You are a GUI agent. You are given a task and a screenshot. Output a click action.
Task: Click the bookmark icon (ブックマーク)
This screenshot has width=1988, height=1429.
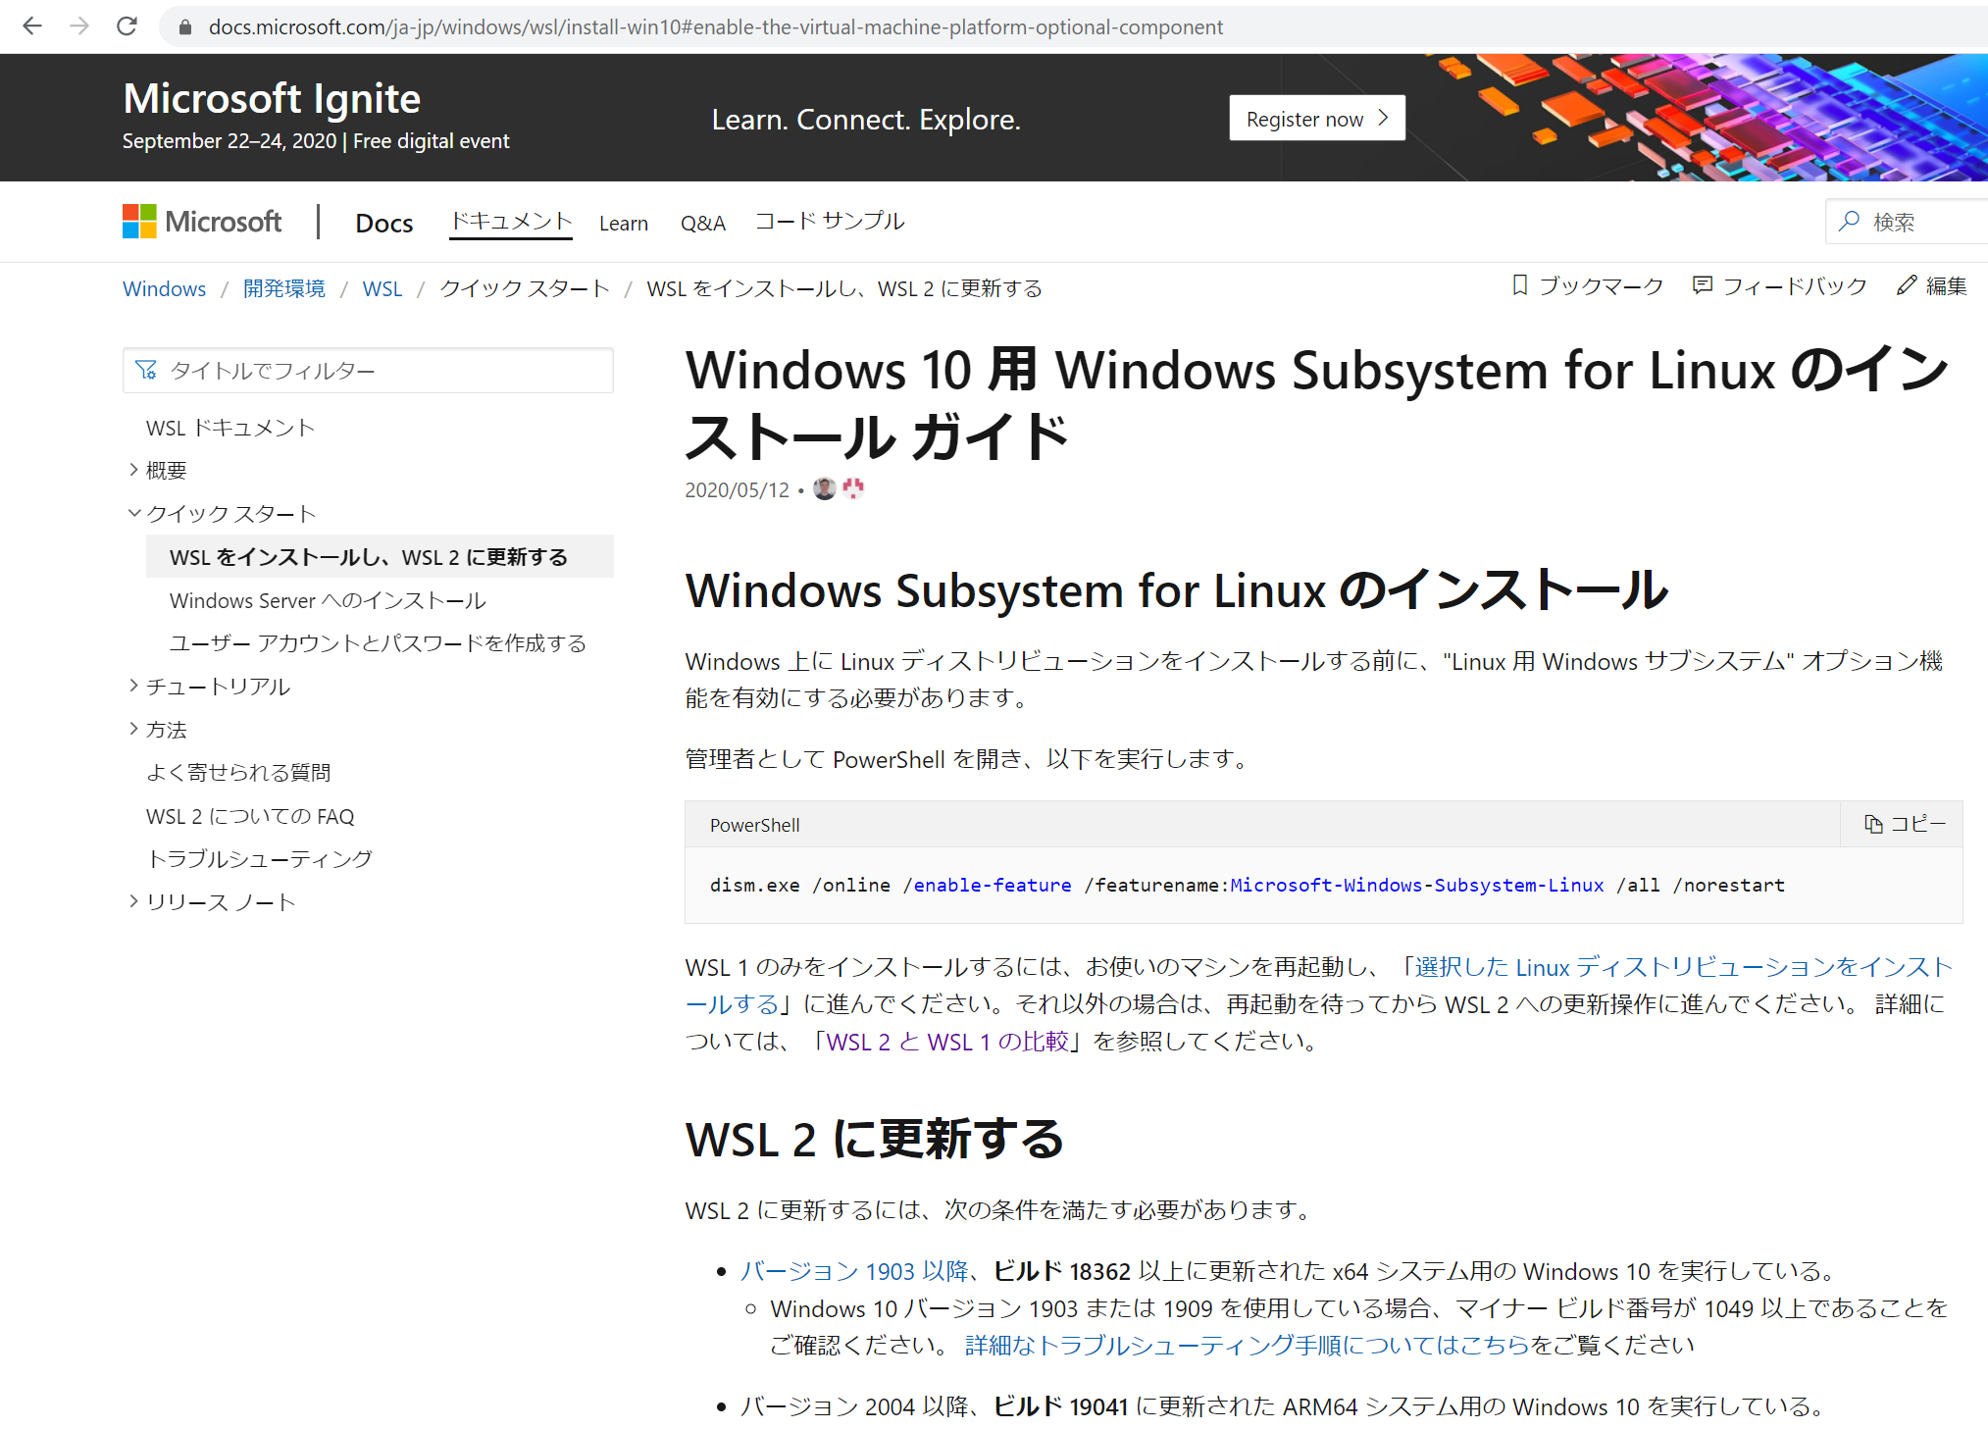[x=1520, y=285]
